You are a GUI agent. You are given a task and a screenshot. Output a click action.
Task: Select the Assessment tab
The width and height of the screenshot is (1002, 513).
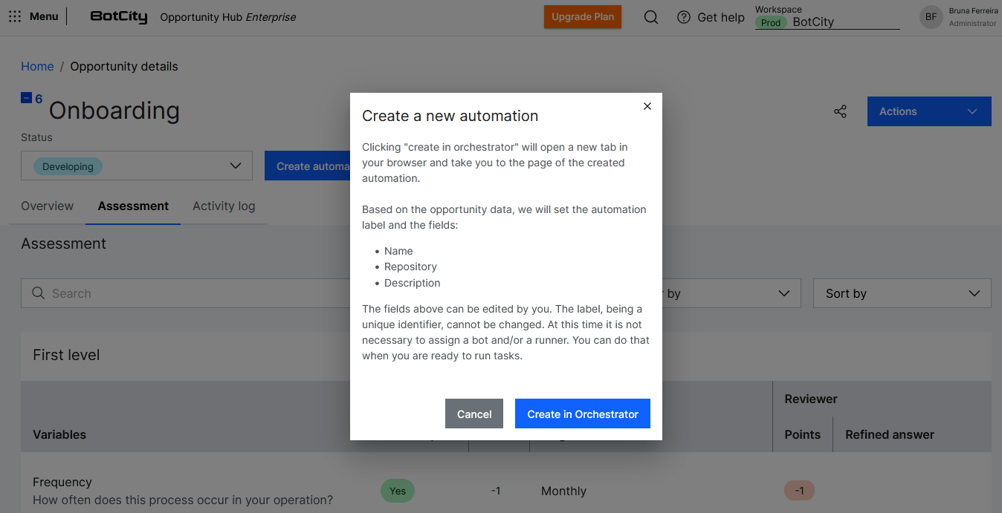coord(133,206)
